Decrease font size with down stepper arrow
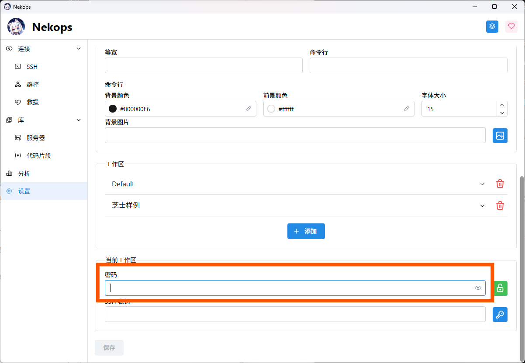525x363 pixels. click(502, 113)
